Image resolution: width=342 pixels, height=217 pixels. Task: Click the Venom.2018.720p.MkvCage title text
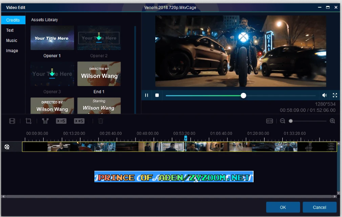[170, 8]
